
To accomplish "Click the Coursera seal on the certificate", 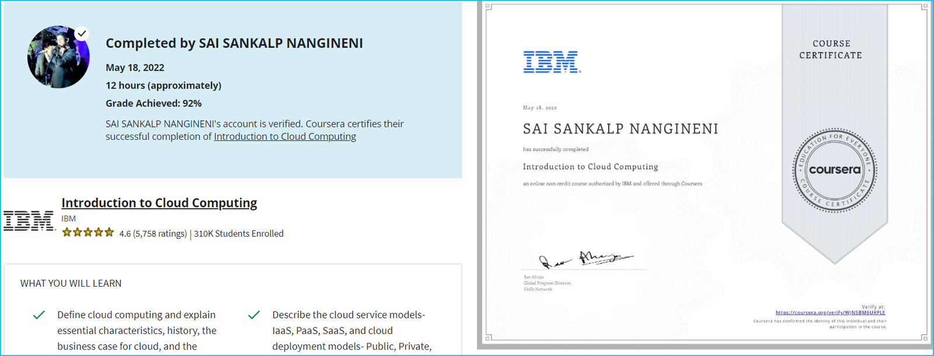I will pos(835,170).
